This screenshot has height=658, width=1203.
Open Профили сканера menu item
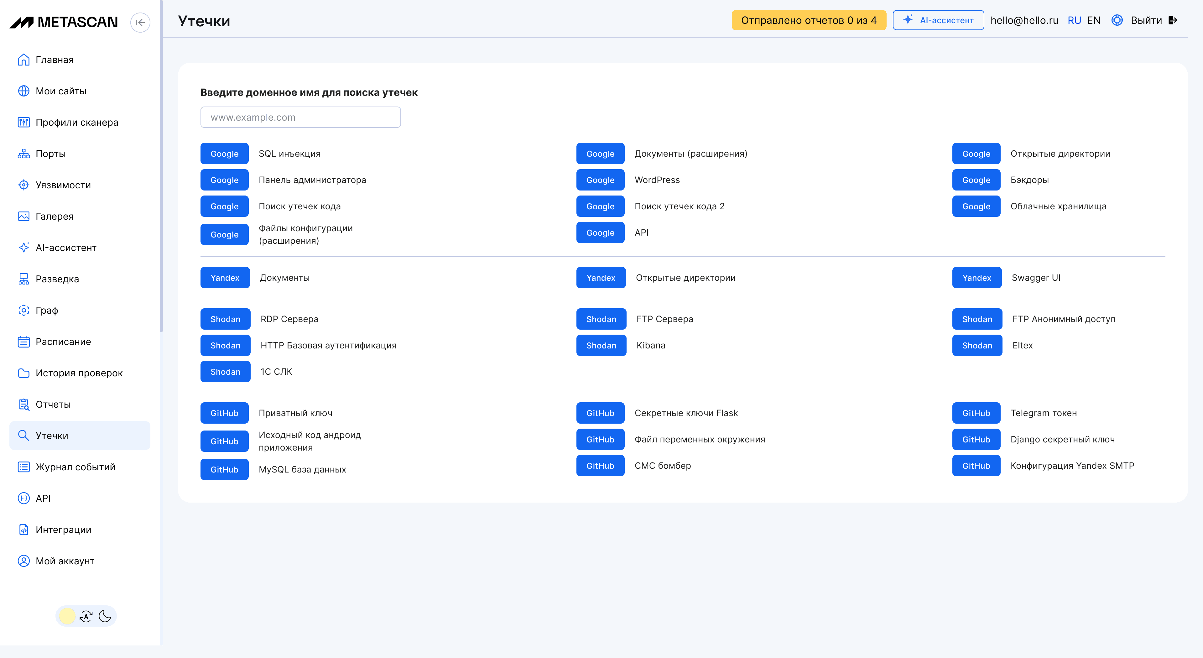[x=80, y=122]
